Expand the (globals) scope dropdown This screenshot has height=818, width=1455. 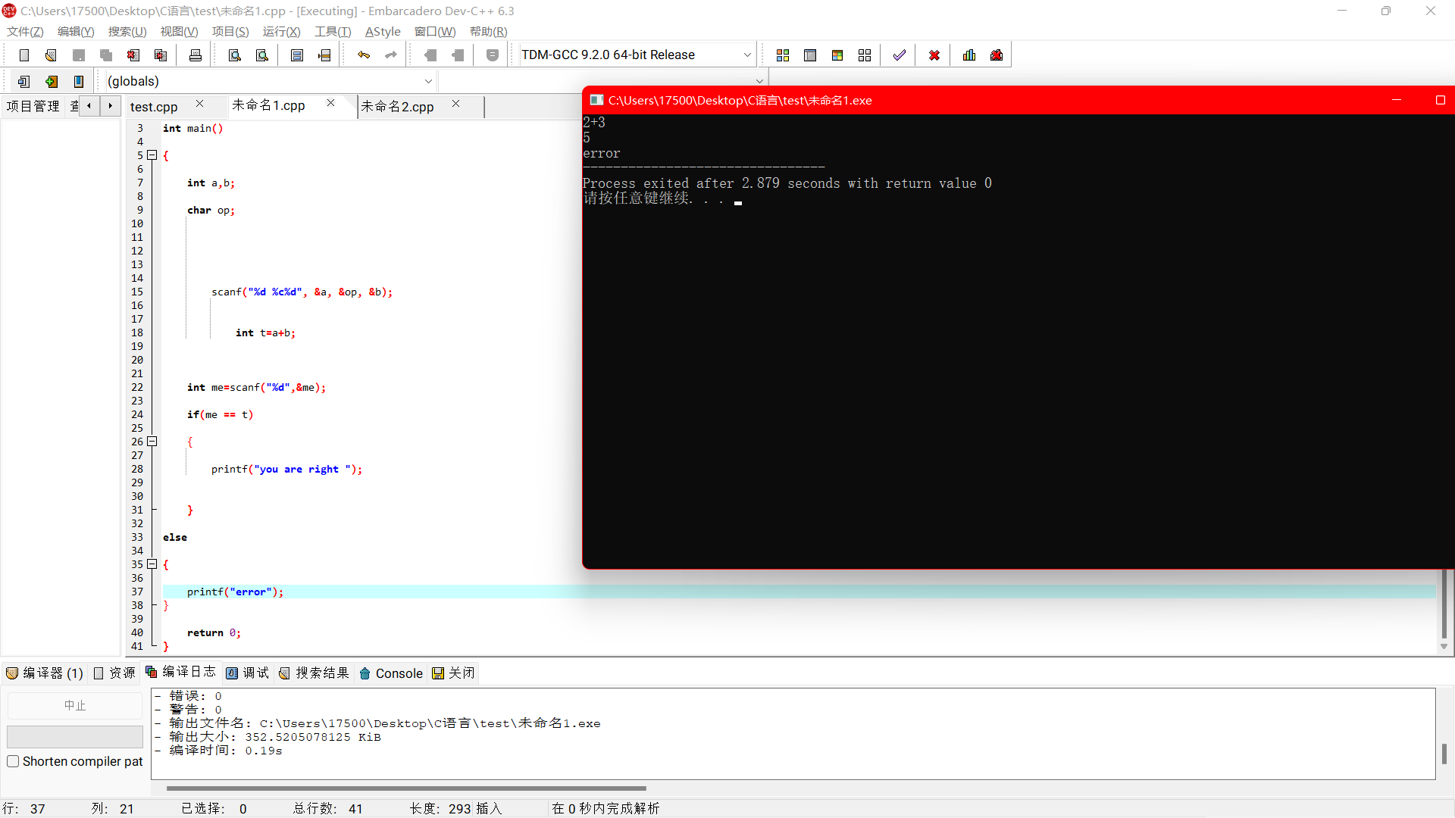pos(428,81)
